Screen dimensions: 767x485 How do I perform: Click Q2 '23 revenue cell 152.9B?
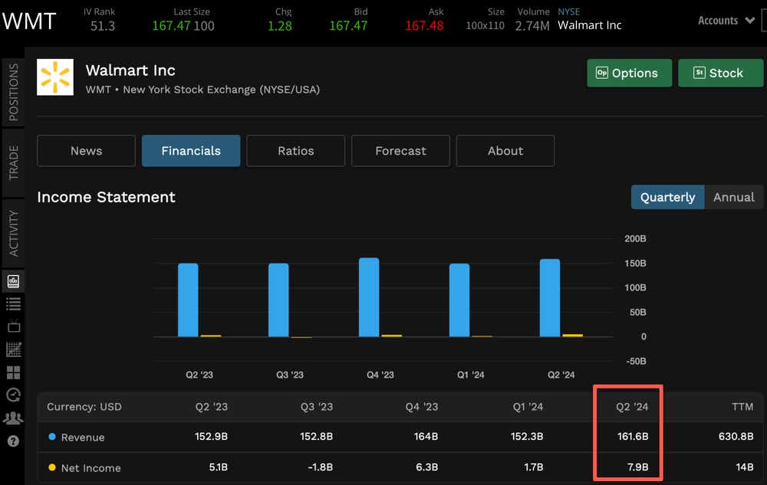point(212,436)
